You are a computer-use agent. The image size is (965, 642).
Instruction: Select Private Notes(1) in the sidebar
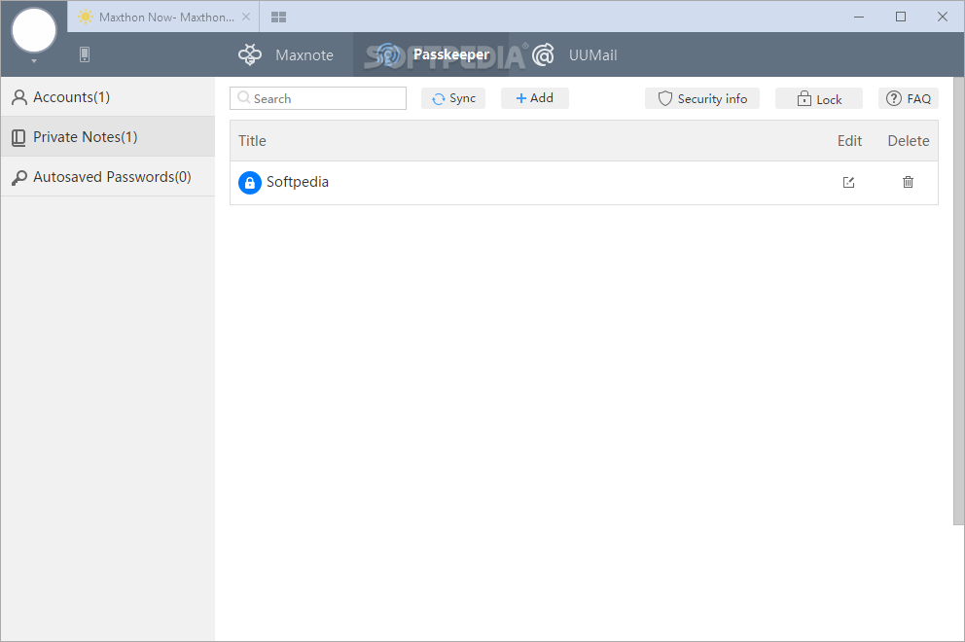pyautogui.click(x=108, y=136)
